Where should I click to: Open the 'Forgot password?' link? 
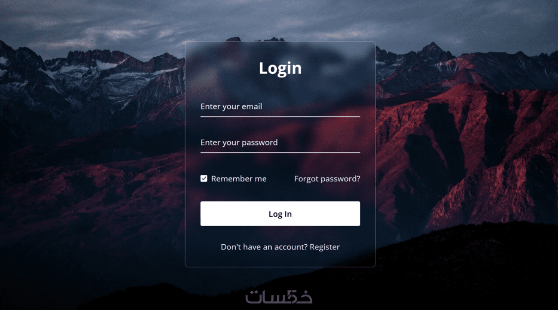tap(327, 179)
